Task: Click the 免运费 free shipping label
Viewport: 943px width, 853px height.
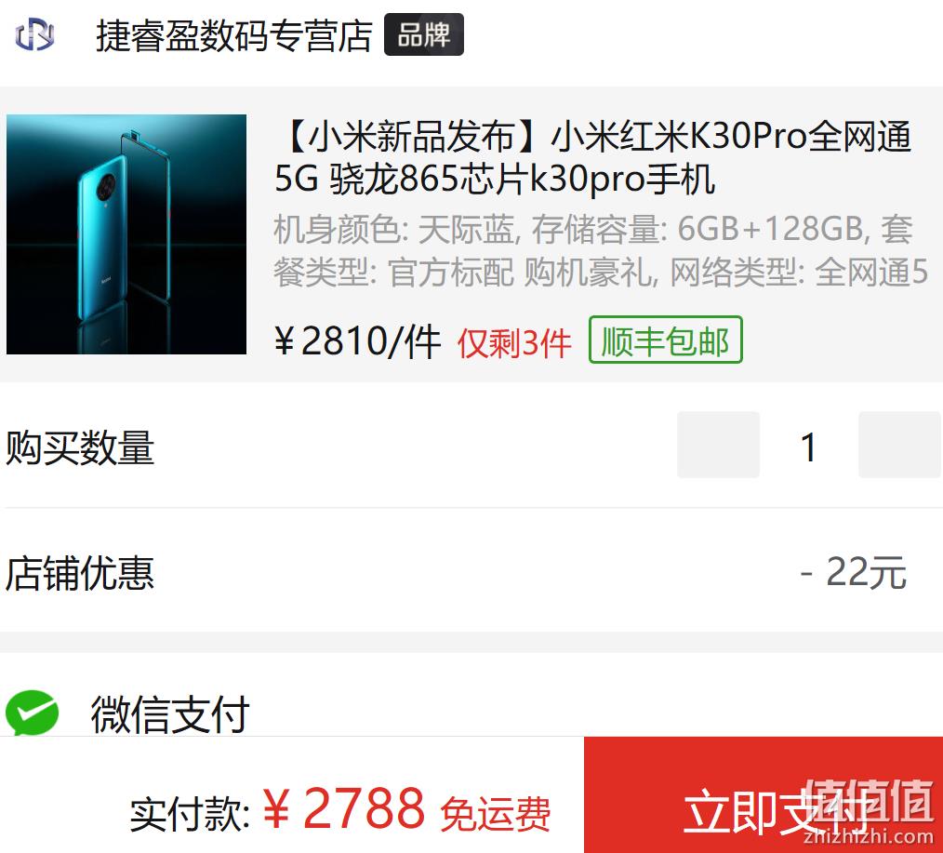Action: [x=495, y=814]
